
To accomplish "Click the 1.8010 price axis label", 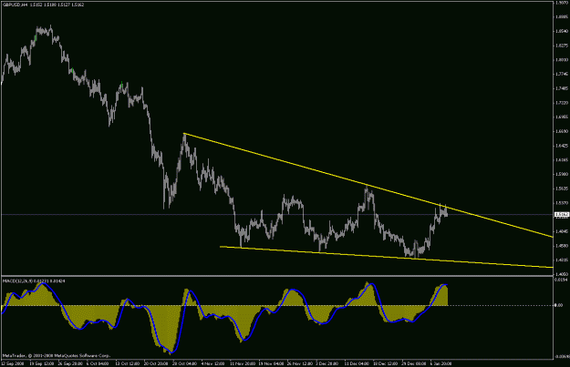I will (562, 60).
